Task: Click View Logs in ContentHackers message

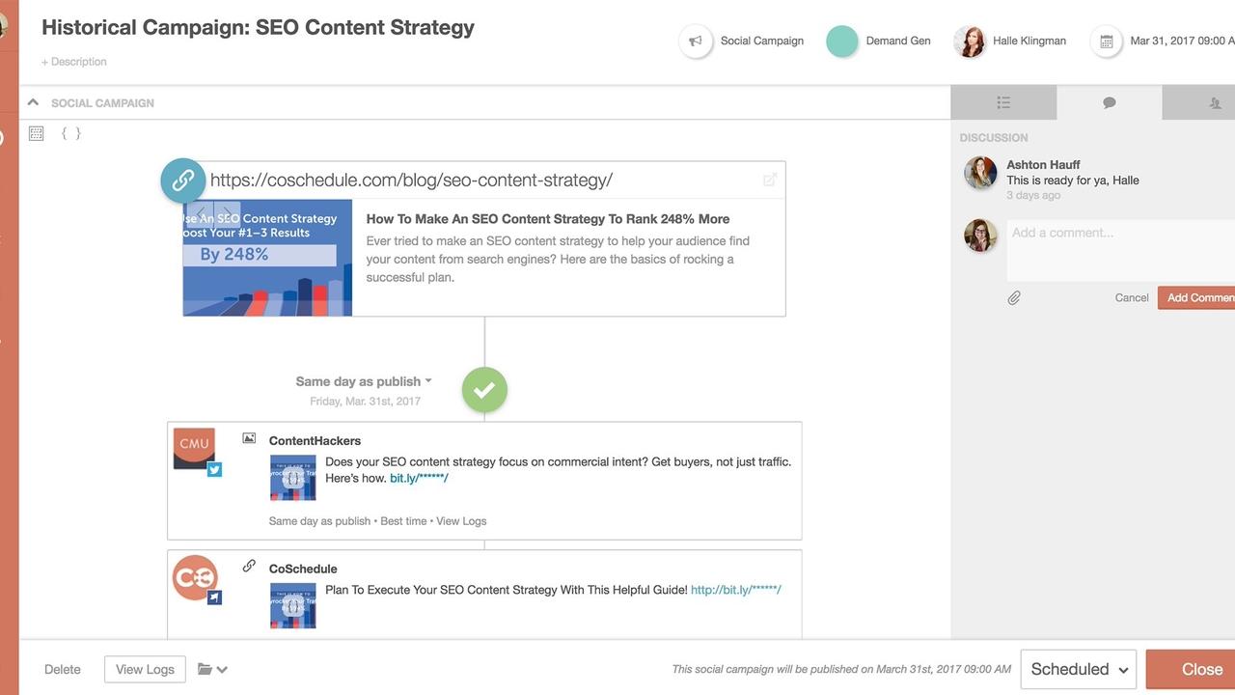Action: pos(461,521)
